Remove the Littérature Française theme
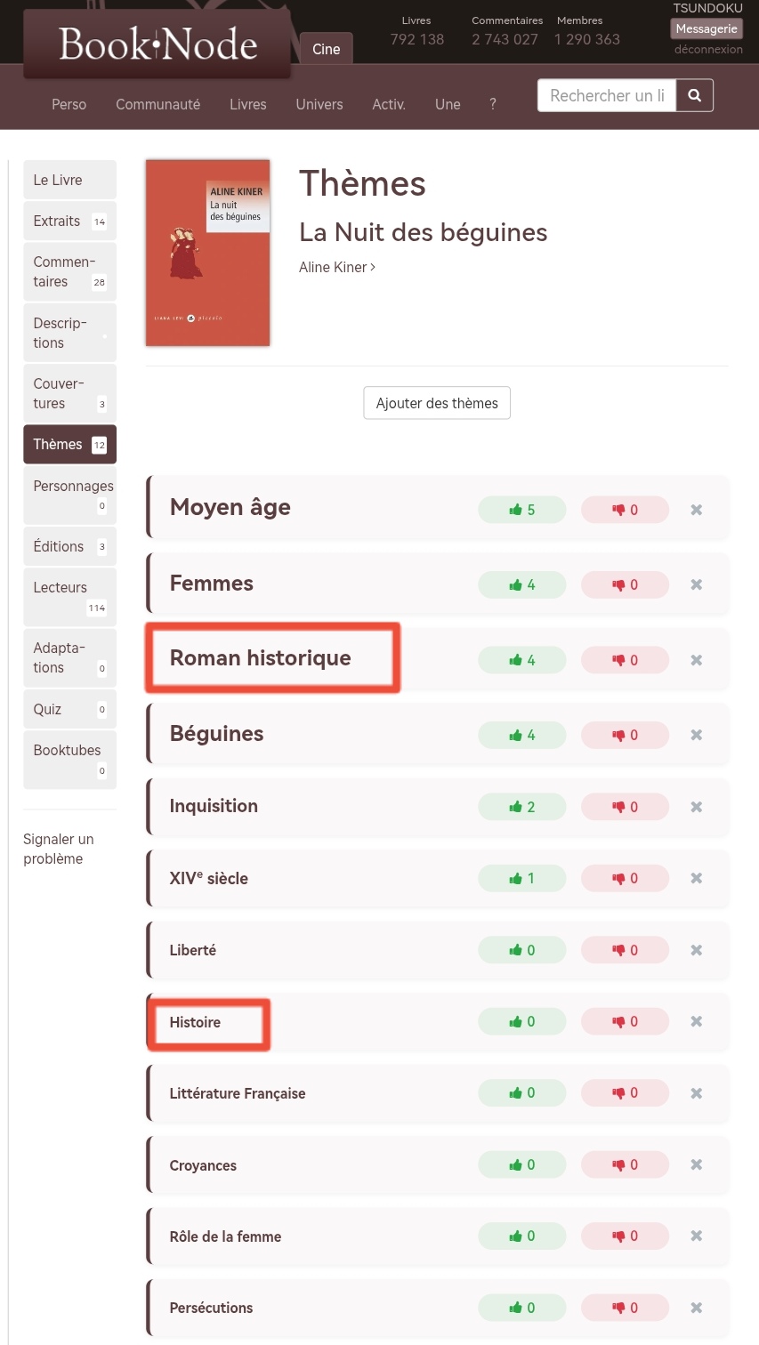Screen dimensions: 759x1345 tap(697, 1093)
